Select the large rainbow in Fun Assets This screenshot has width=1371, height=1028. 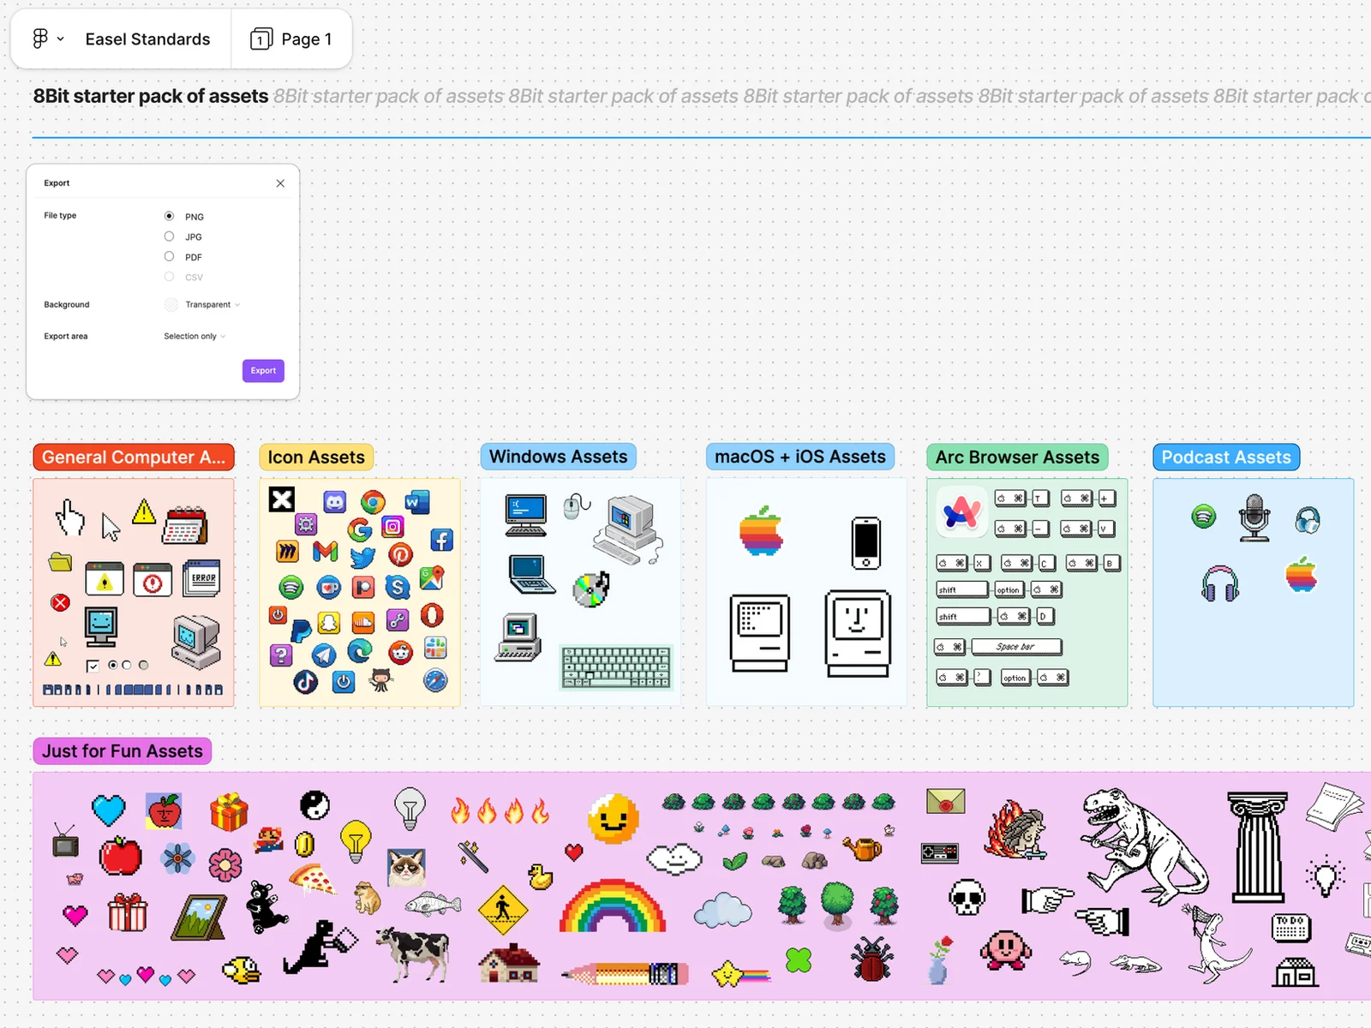pyautogui.click(x=613, y=906)
